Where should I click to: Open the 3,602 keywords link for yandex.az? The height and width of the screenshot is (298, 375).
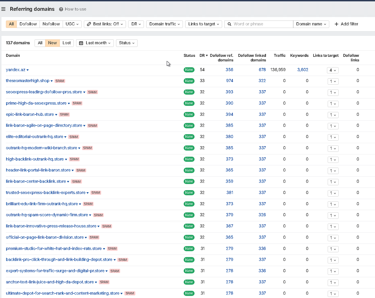point(303,70)
